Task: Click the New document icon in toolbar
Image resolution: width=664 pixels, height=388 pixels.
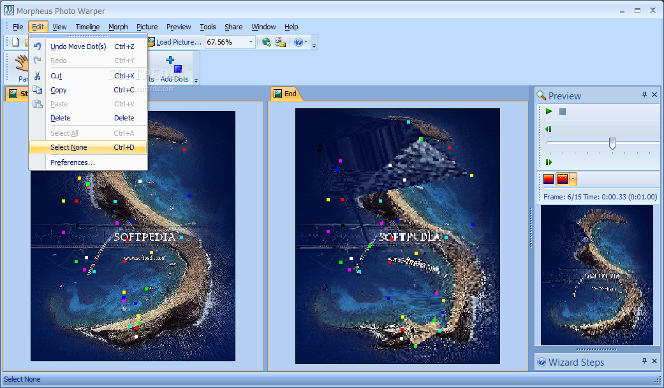Action: coord(16,42)
